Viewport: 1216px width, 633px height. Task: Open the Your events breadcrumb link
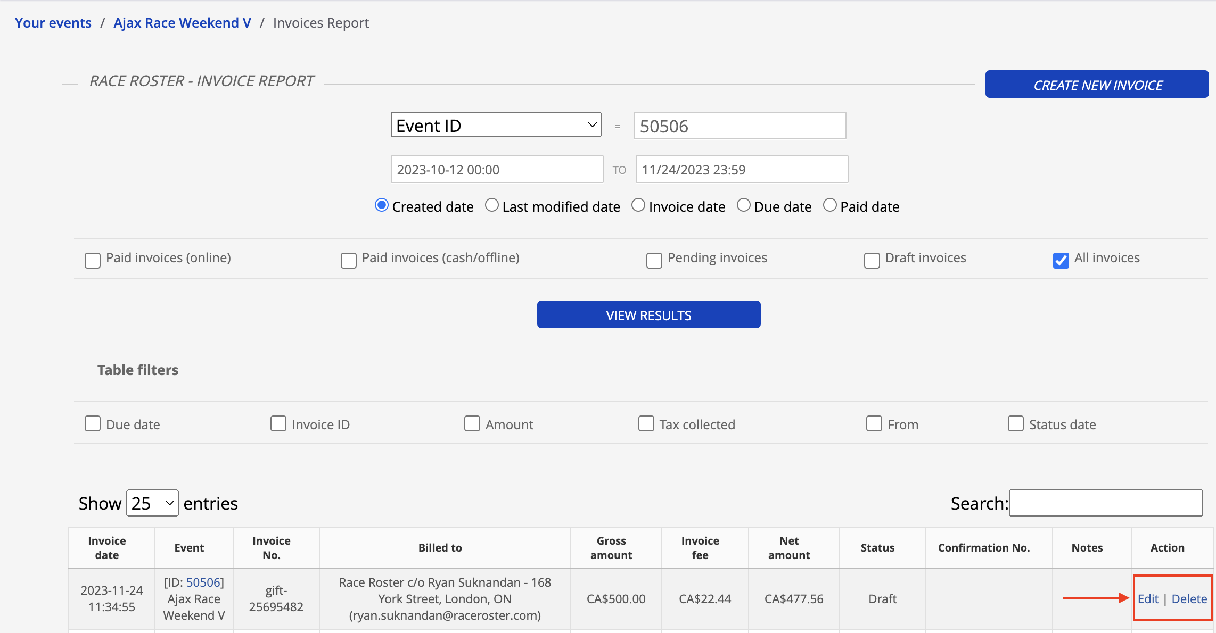point(53,22)
